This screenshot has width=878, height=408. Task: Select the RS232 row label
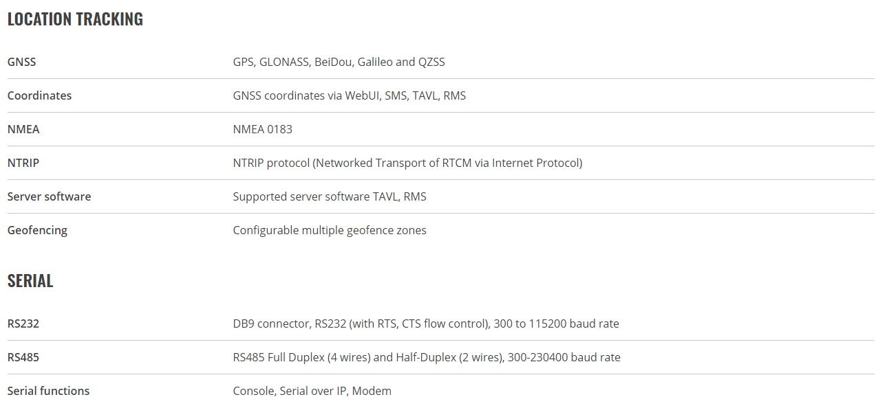(23, 324)
